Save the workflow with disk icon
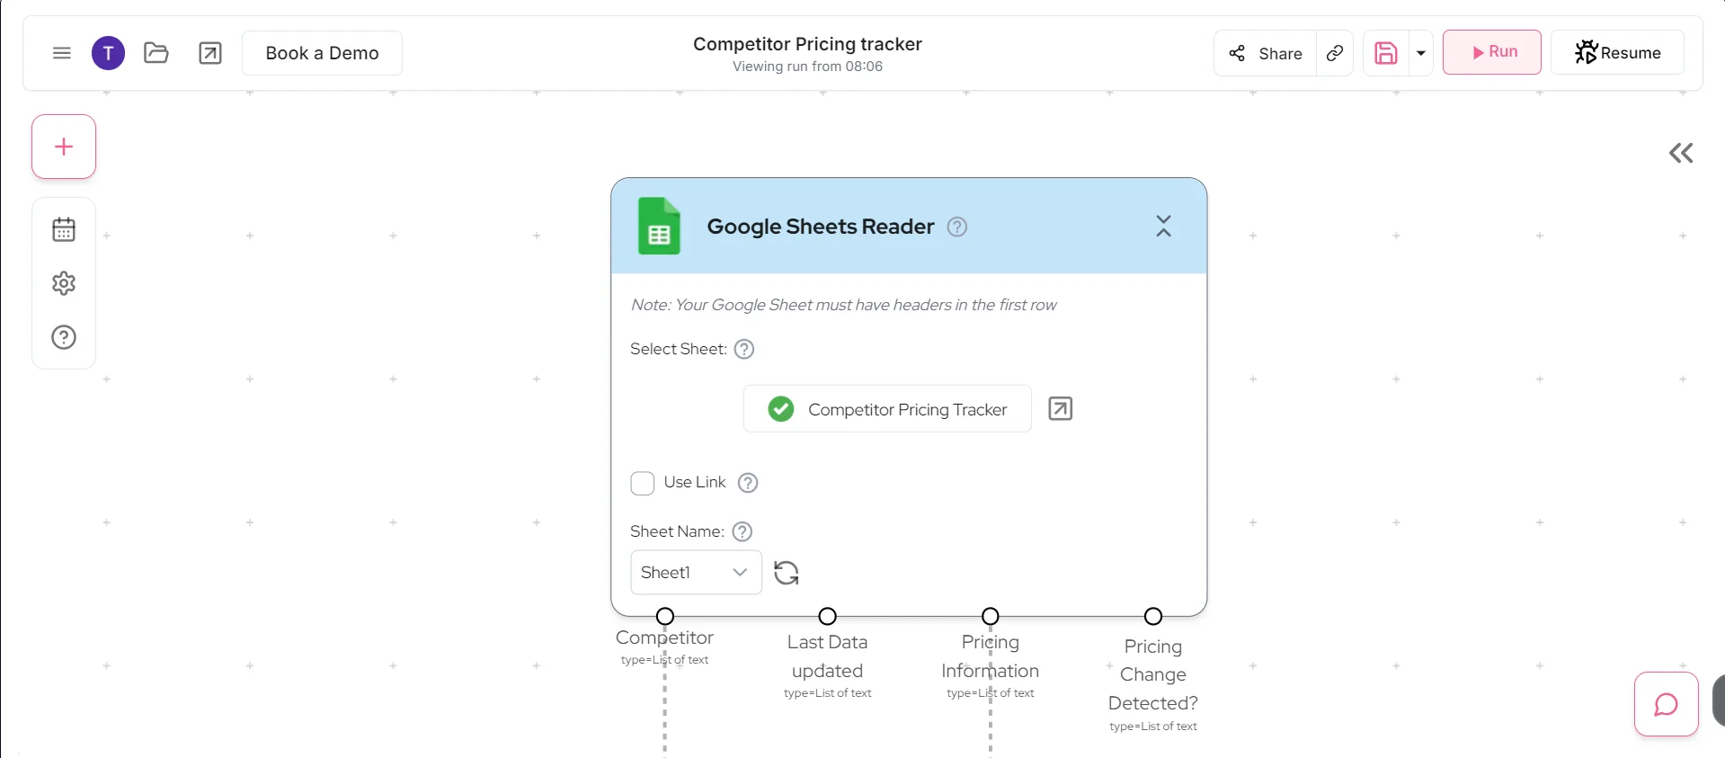The width and height of the screenshot is (1725, 758). point(1386,53)
